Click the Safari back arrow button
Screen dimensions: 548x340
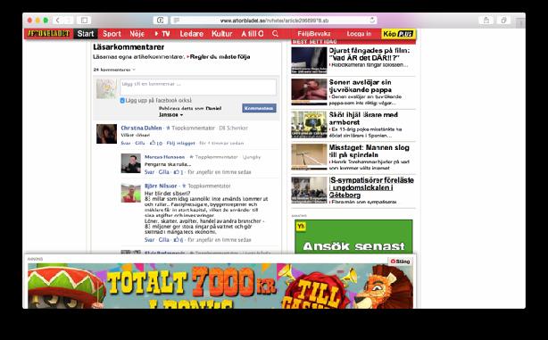(58, 21)
